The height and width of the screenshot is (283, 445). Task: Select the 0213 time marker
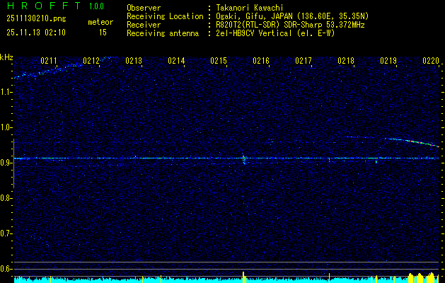[x=134, y=62]
